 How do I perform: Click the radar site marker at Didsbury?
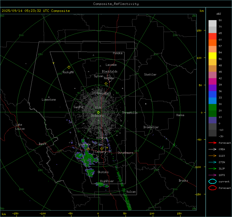click(x=98, y=112)
